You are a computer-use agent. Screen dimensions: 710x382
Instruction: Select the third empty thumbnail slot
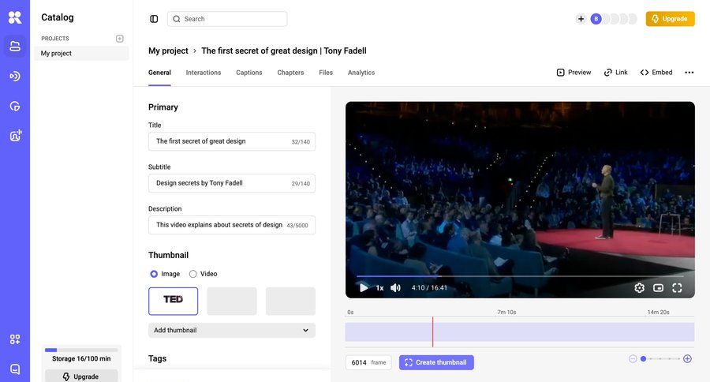tap(290, 301)
